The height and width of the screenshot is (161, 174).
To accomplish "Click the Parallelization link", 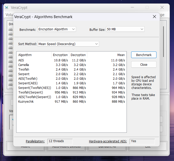I will pos(35,141).
